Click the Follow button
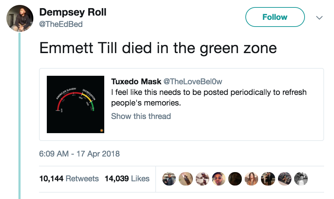 pyautogui.click(x=275, y=17)
